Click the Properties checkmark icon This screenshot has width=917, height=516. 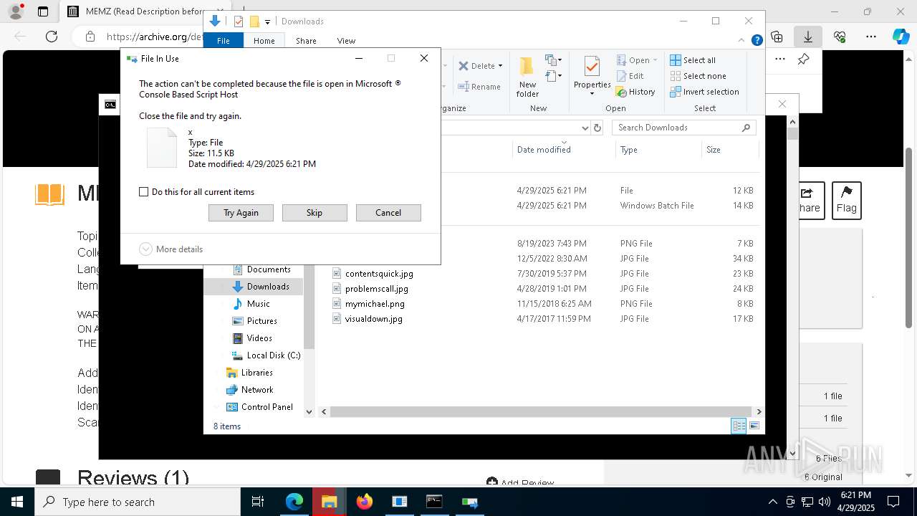592,67
